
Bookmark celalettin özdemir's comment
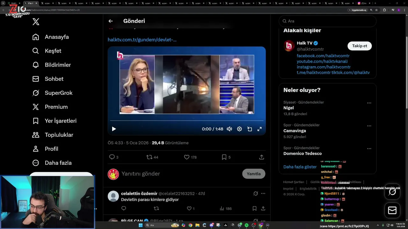click(x=254, y=208)
